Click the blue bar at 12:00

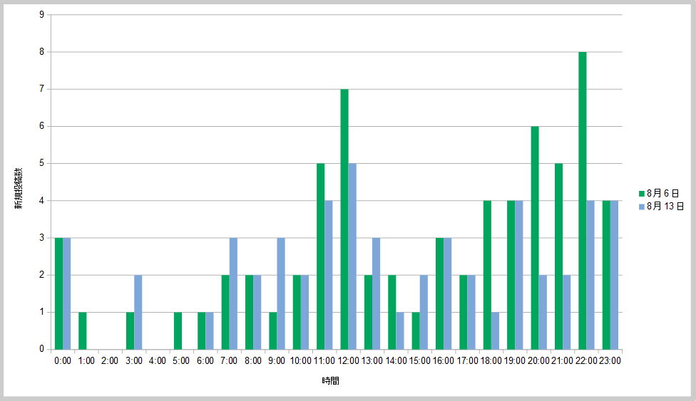pos(352,256)
